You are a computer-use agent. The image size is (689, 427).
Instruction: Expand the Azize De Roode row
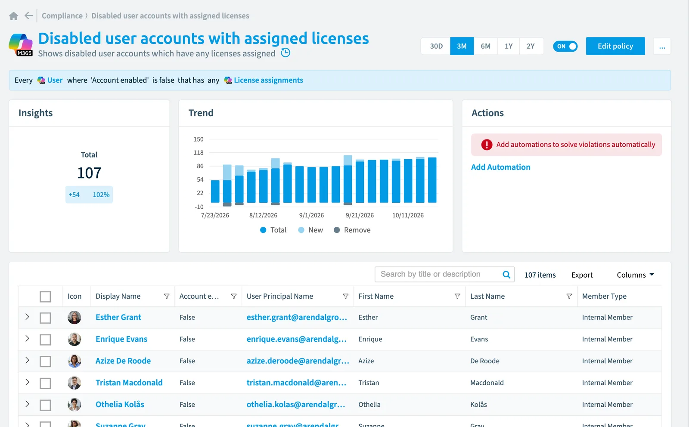point(27,360)
